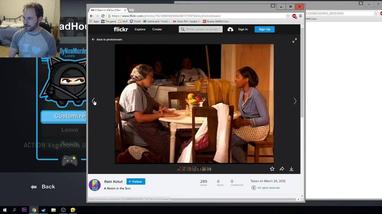Download the photo with the download icon
Image resolution: width=382 pixels, height=214 pixels.
point(291,169)
